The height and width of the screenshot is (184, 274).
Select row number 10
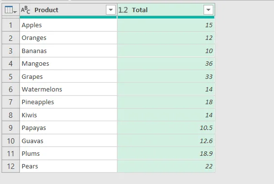tap(11, 141)
